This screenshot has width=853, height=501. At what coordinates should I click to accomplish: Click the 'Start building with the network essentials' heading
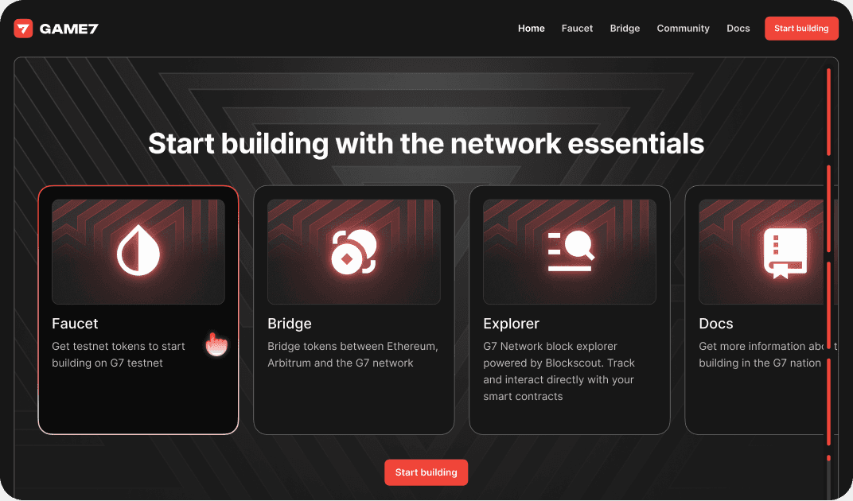pyautogui.click(x=426, y=144)
